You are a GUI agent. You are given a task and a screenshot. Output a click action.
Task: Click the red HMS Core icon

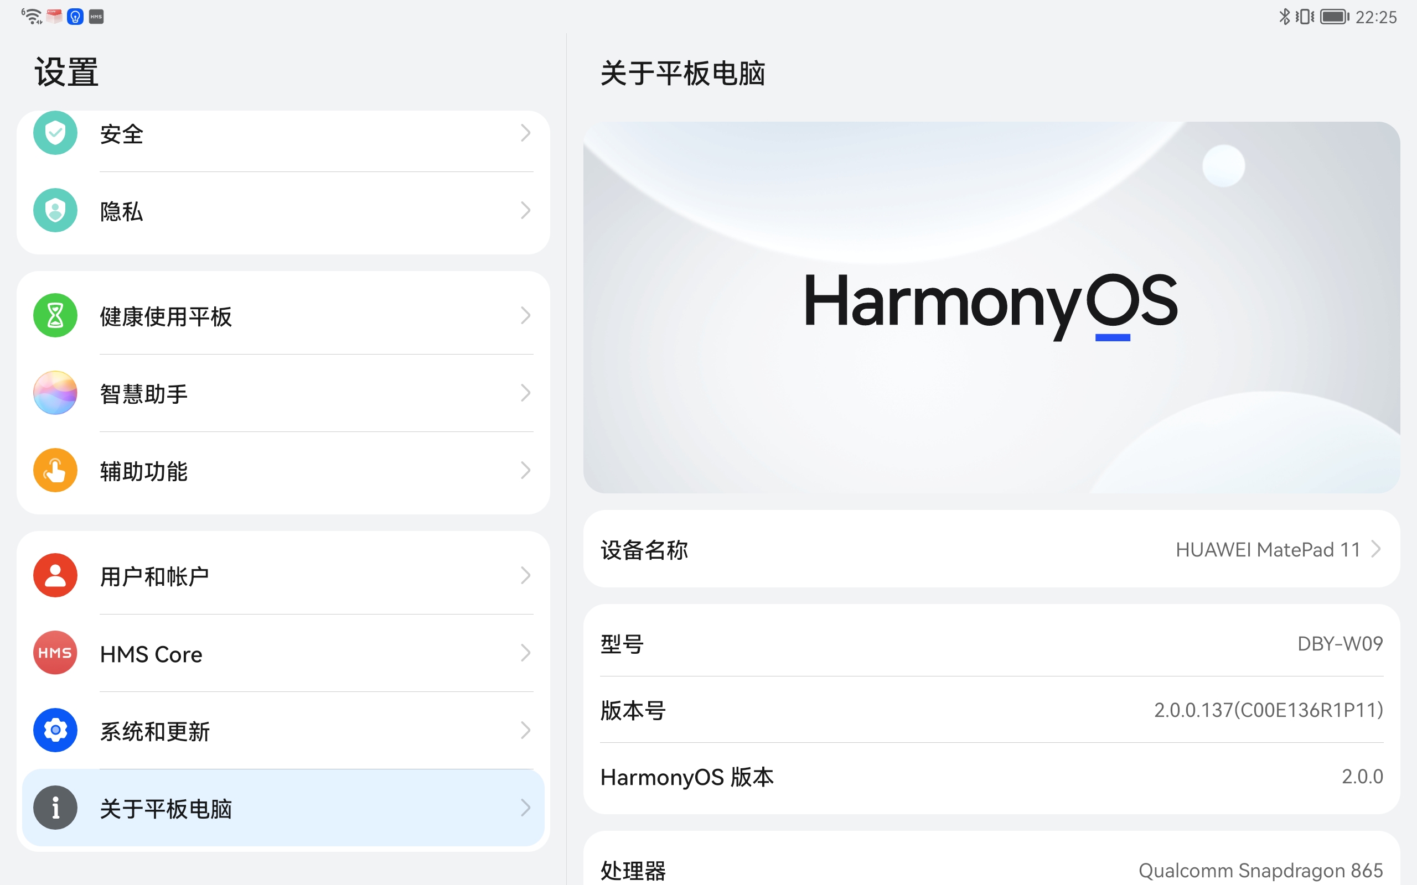coord(55,653)
